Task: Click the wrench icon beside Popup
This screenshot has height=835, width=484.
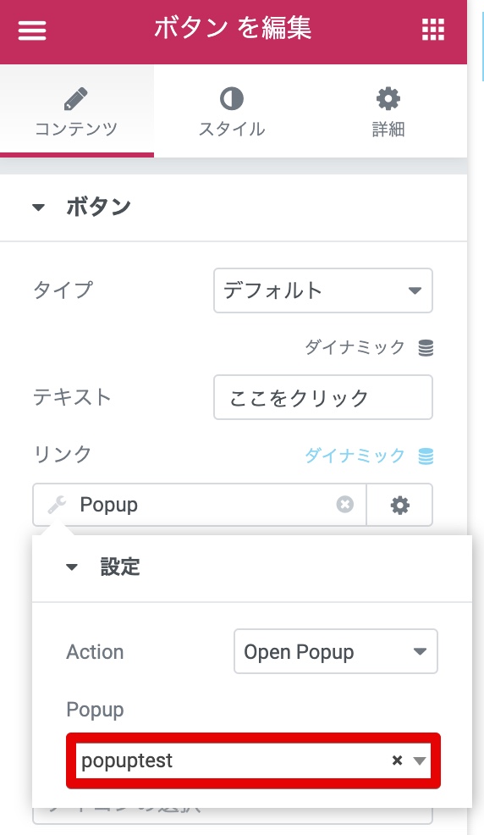Action: tap(57, 504)
